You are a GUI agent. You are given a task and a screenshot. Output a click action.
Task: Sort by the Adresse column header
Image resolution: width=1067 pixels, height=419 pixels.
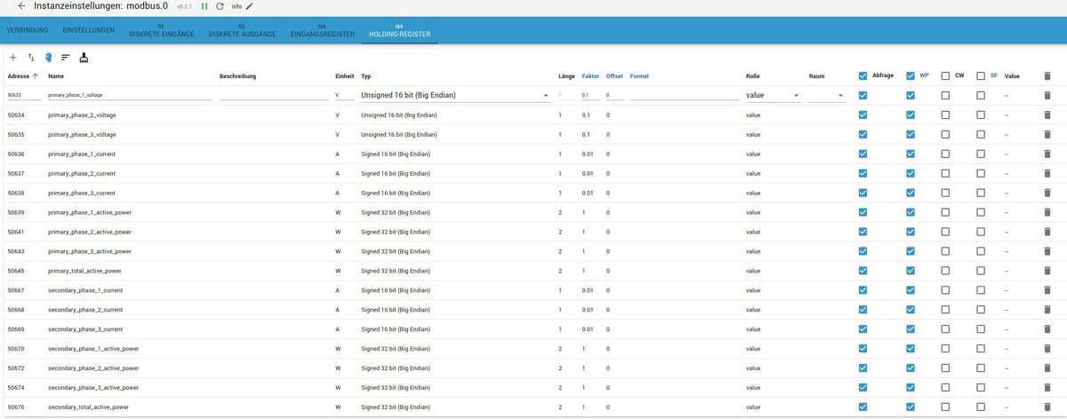[21, 76]
